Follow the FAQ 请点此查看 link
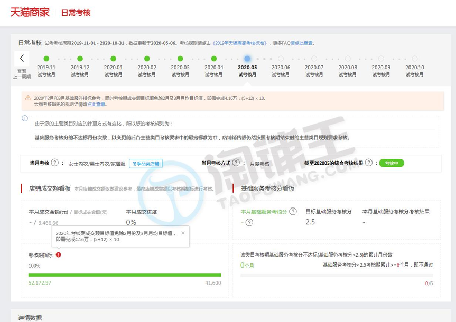 [x=302, y=43]
